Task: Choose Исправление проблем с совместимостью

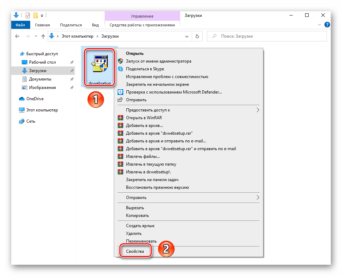Action: 189,77
